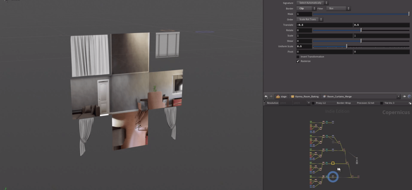Open the Filter Box dropdown
412x190 pixels.
pos(338,8)
